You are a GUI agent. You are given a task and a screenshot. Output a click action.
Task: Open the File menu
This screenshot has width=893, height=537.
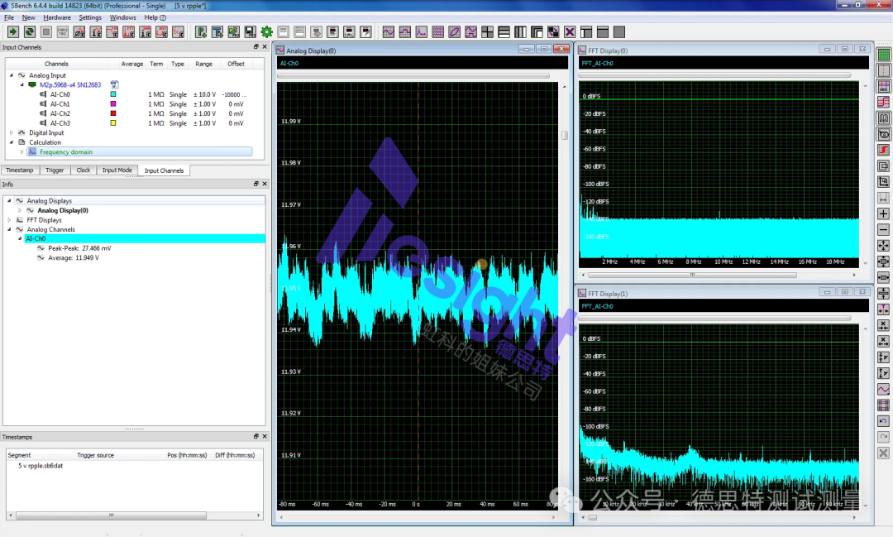click(9, 17)
